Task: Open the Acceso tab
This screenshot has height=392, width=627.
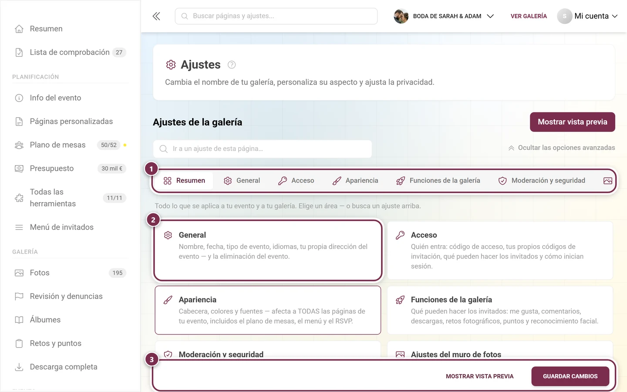Action: coord(296,181)
